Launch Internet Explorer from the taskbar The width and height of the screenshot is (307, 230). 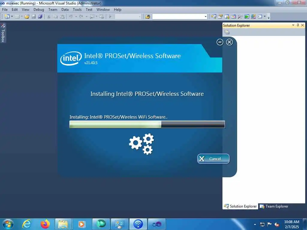coord(26,224)
